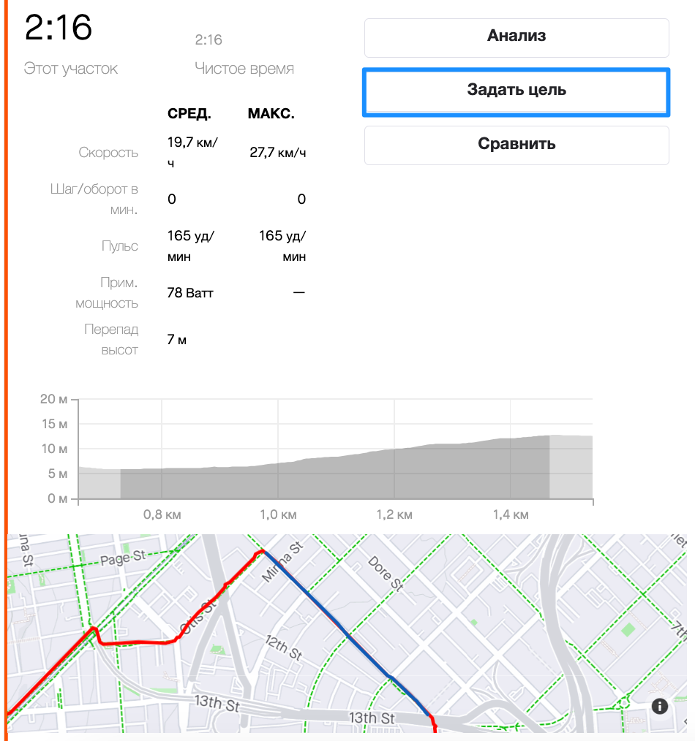The image size is (695, 741).
Task: Click the light gray right chart edge area
Action: point(571,467)
